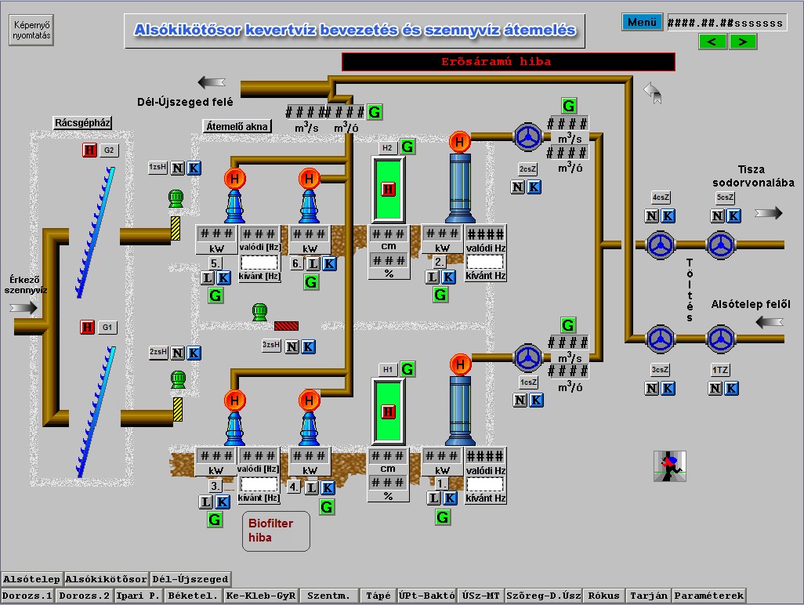This screenshot has height=605, width=804.
Task: Open the Ke-Kleb-GyR tab
Action: point(261,596)
